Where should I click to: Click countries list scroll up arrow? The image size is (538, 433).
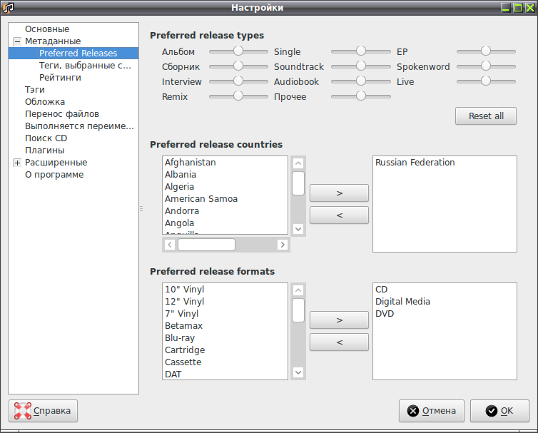pos(298,163)
